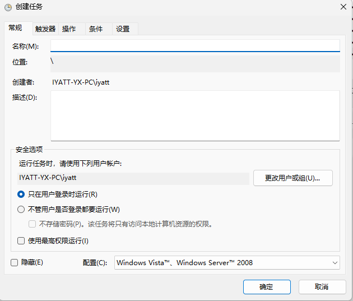Click the 常规 tab
The width and height of the screenshot is (353, 301).
click(16, 29)
